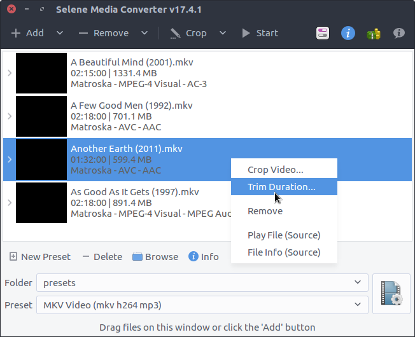Click the New Preset button
The height and width of the screenshot is (337, 415).
40,257
